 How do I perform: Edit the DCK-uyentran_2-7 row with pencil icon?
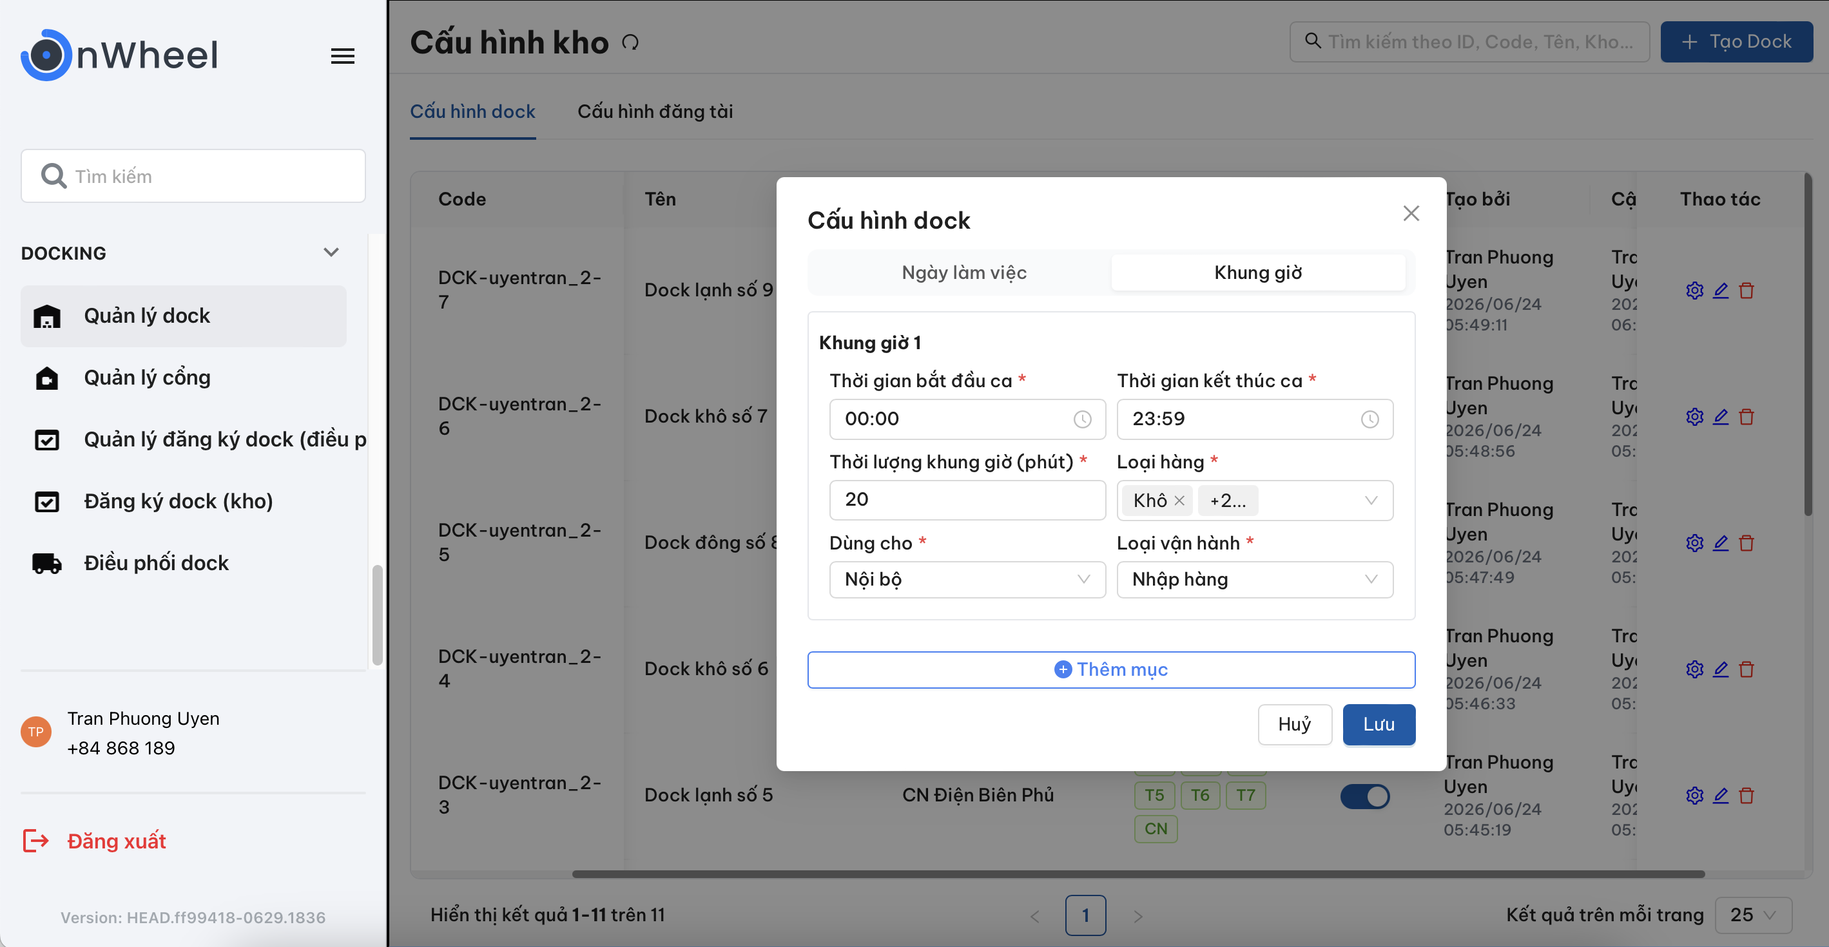coord(1720,291)
